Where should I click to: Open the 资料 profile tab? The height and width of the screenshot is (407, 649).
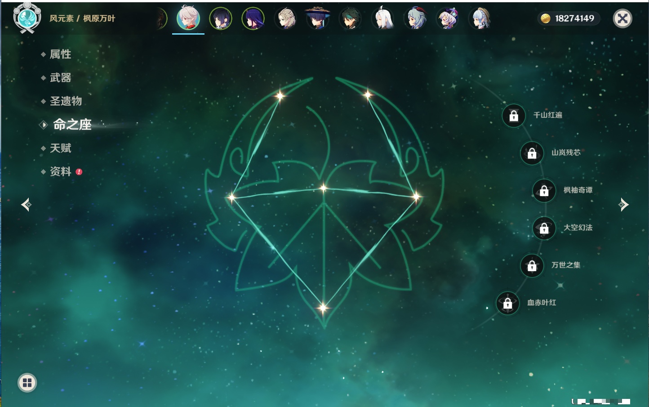[x=60, y=171]
